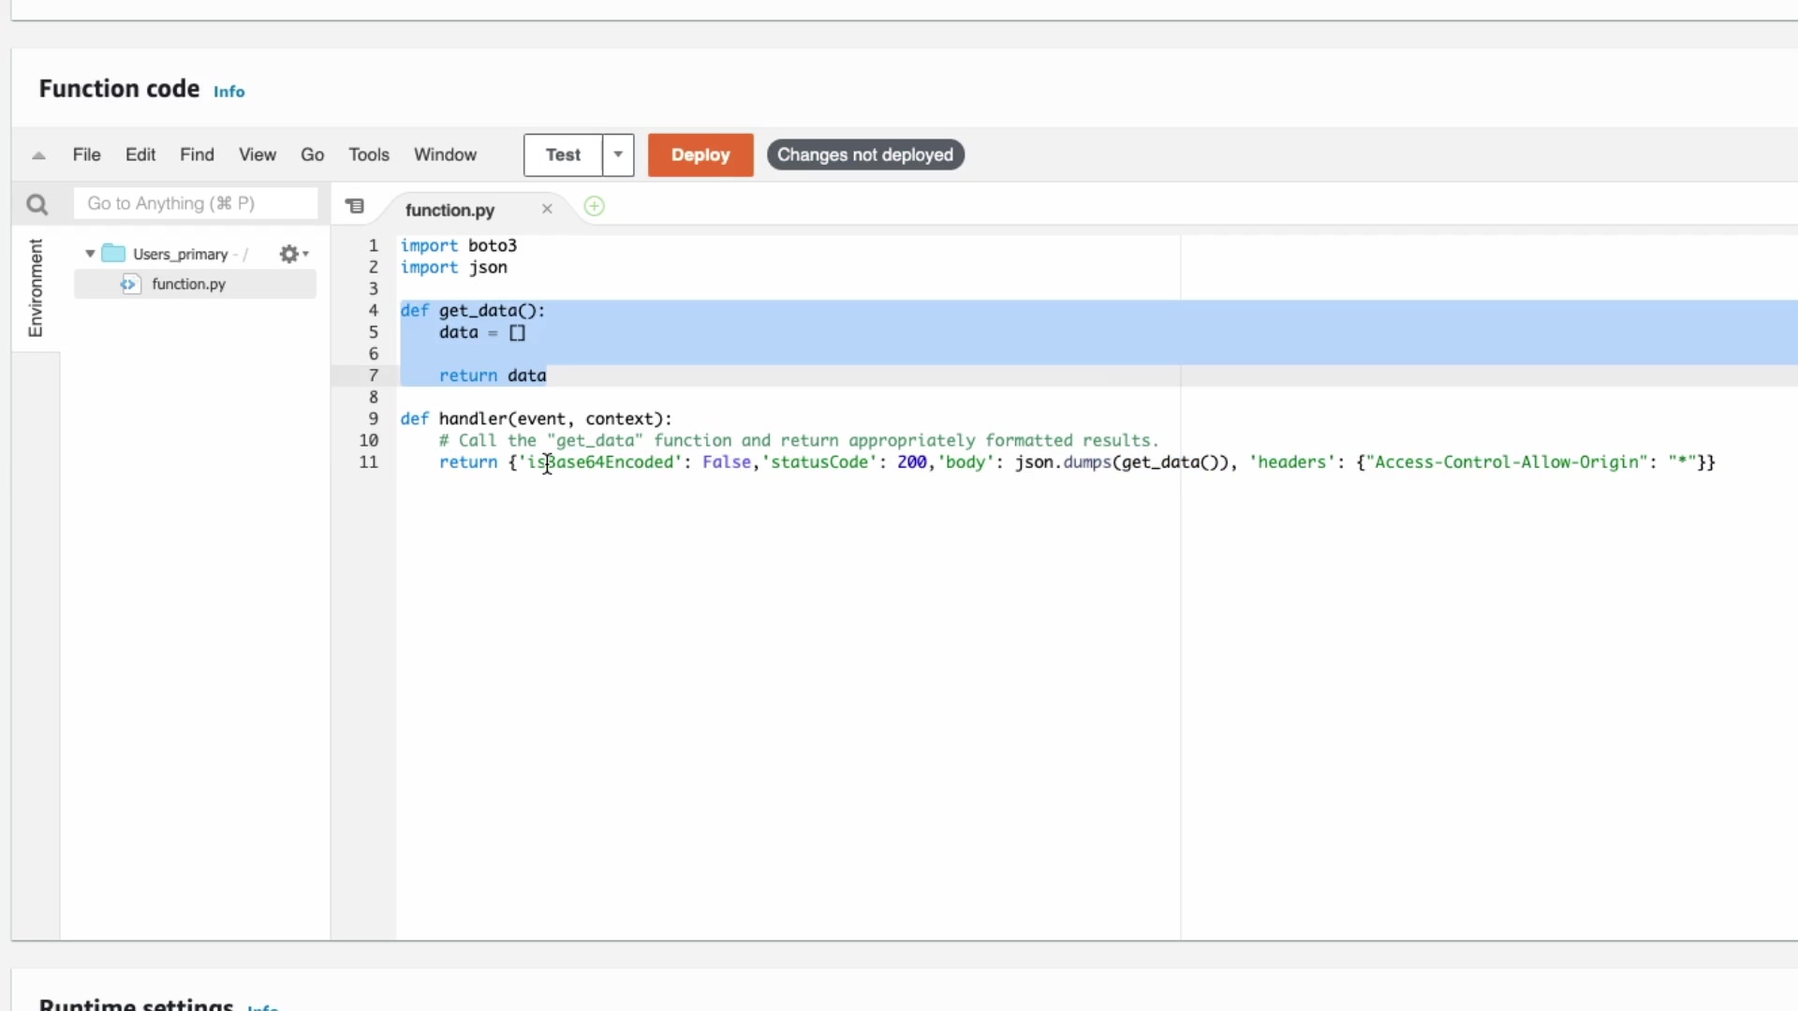Click the Users_primary folder icon

click(x=113, y=254)
